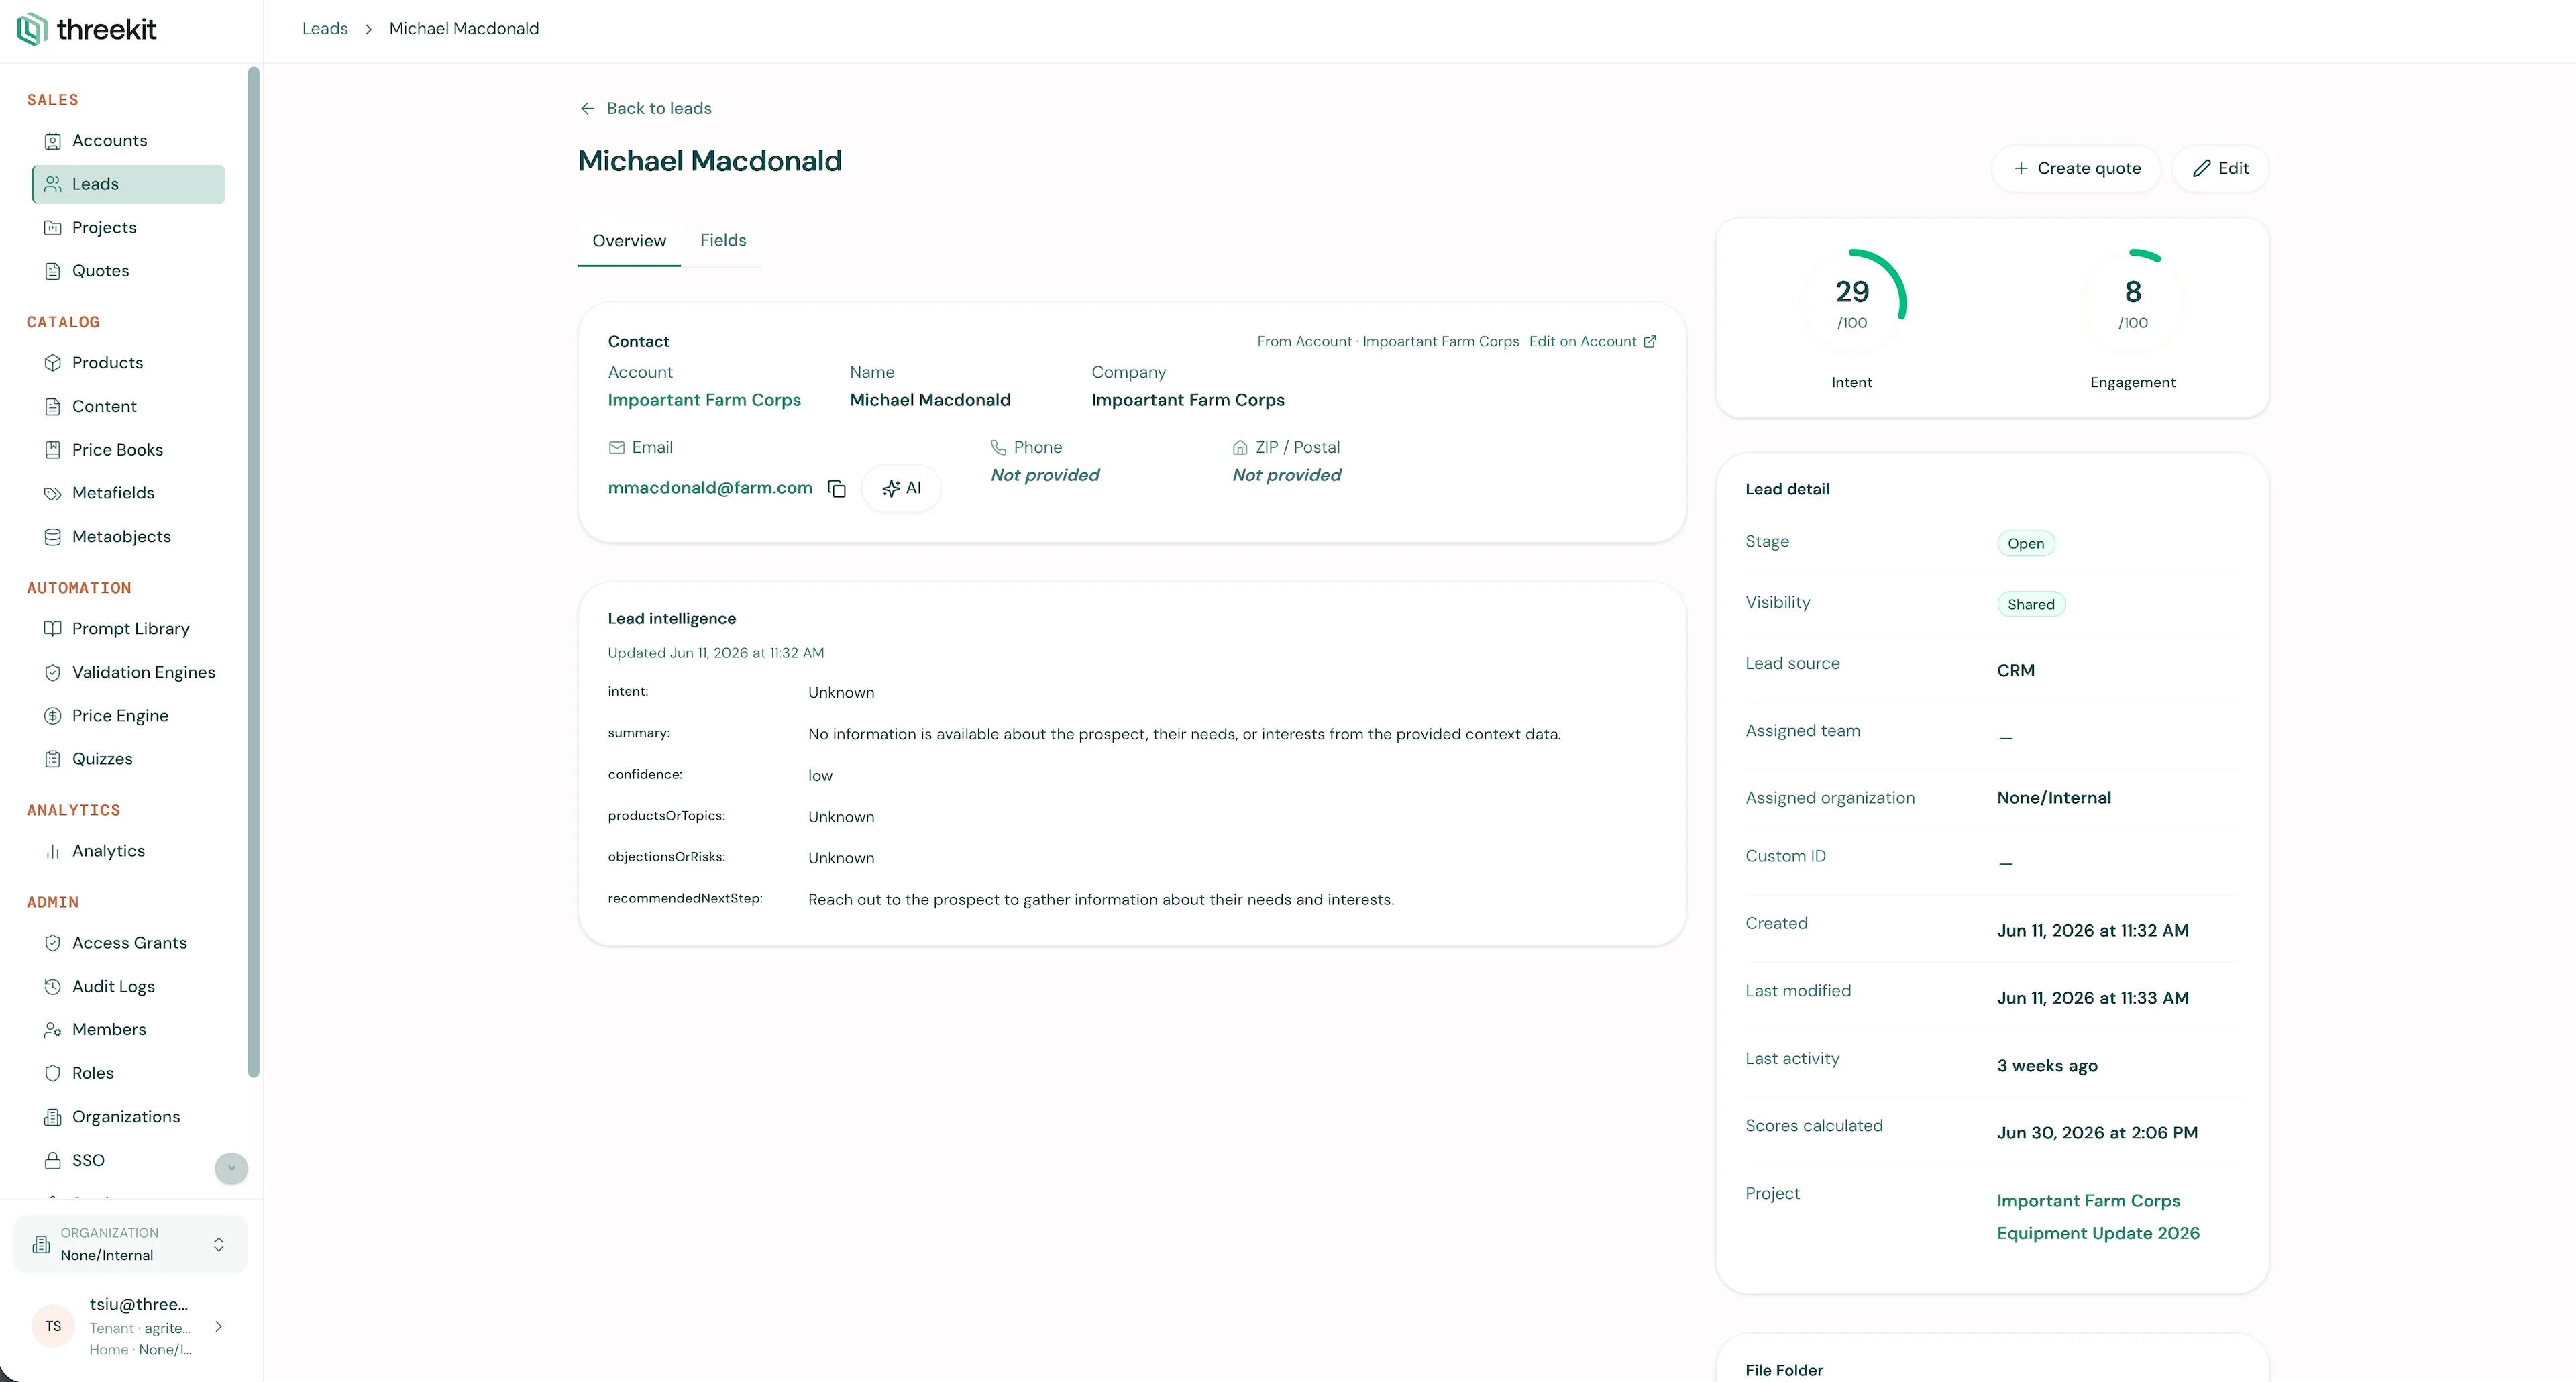Open Important Farm Corps Equipment Update project link

point(2098,1217)
